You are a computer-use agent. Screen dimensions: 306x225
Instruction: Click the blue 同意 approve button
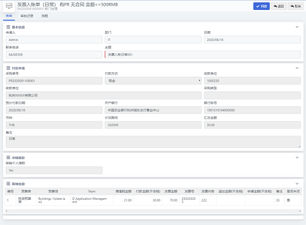(262, 6)
